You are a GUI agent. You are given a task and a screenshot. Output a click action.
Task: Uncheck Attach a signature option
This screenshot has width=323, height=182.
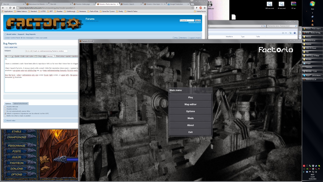tap(5, 113)
